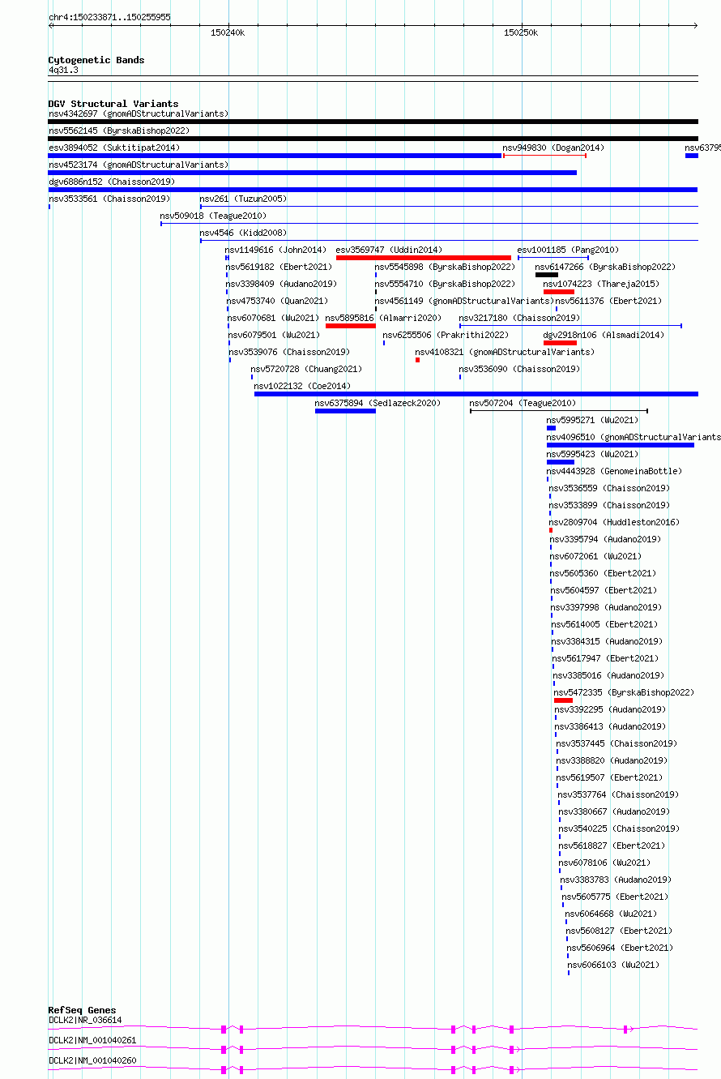Click the red nsv4108321 gnomAD marker
Screen dimensions: 721x1079
coord(417,360)
